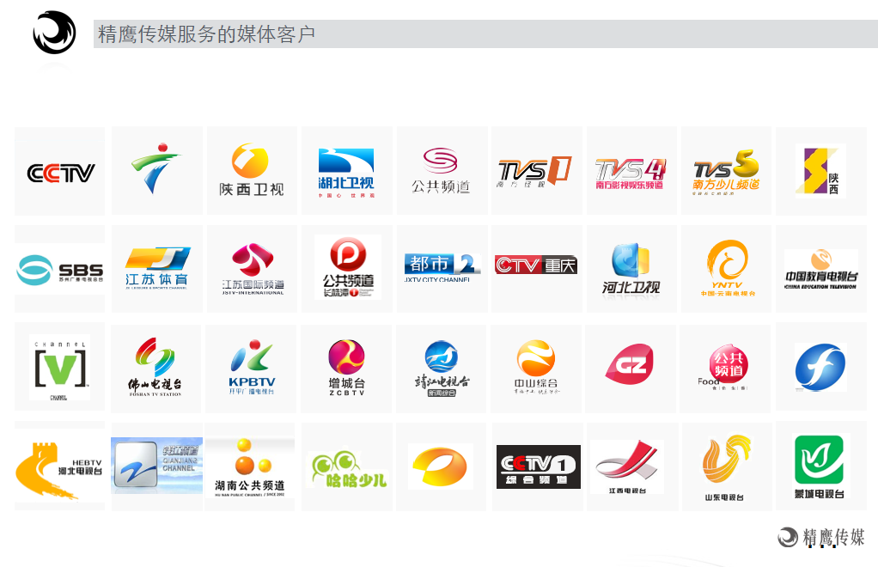Open the pink 公共频道 Food logo
The image size is (878, 567).
[723, 367]
